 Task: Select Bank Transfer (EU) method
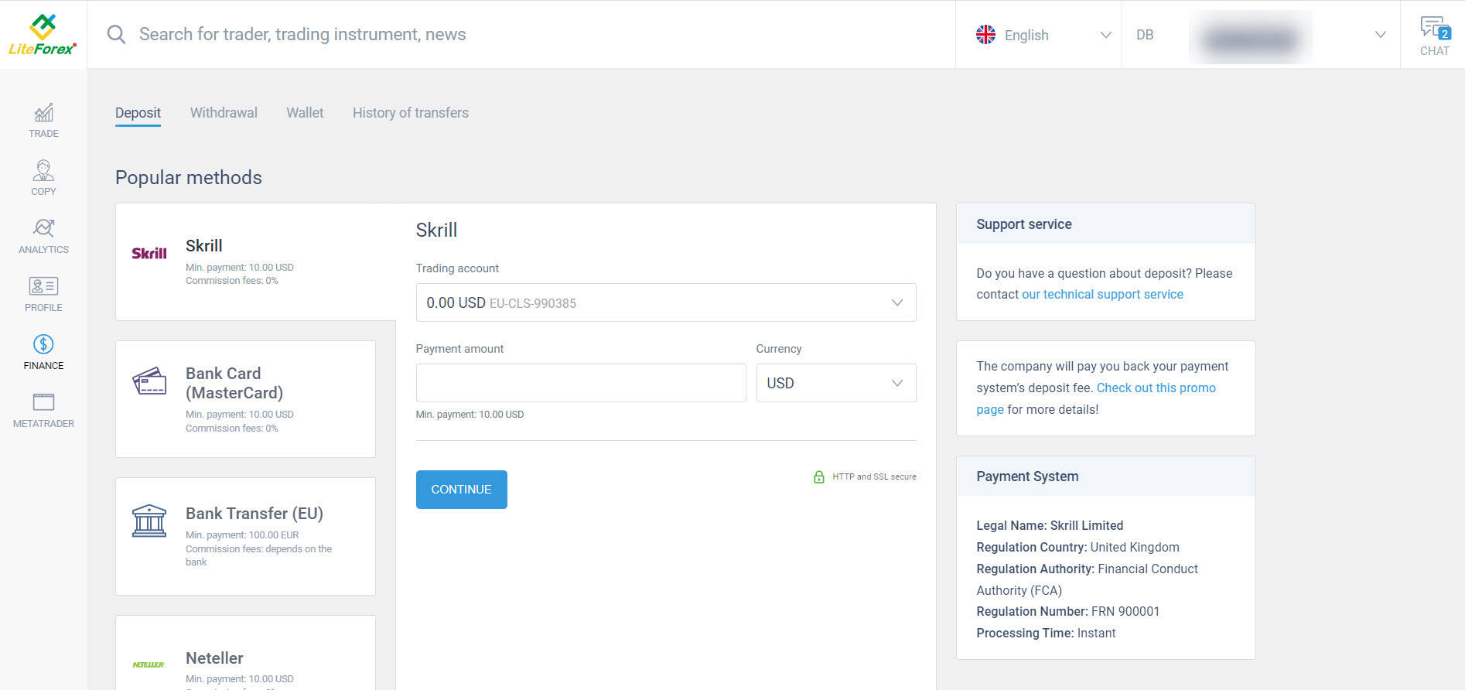click(245, 536)
